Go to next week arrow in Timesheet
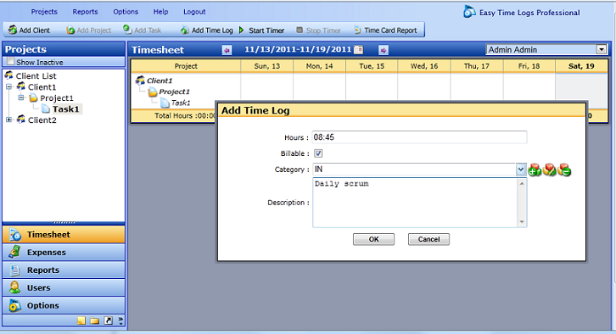This screenshot has height=334, width=616. (x=384, y=50)
